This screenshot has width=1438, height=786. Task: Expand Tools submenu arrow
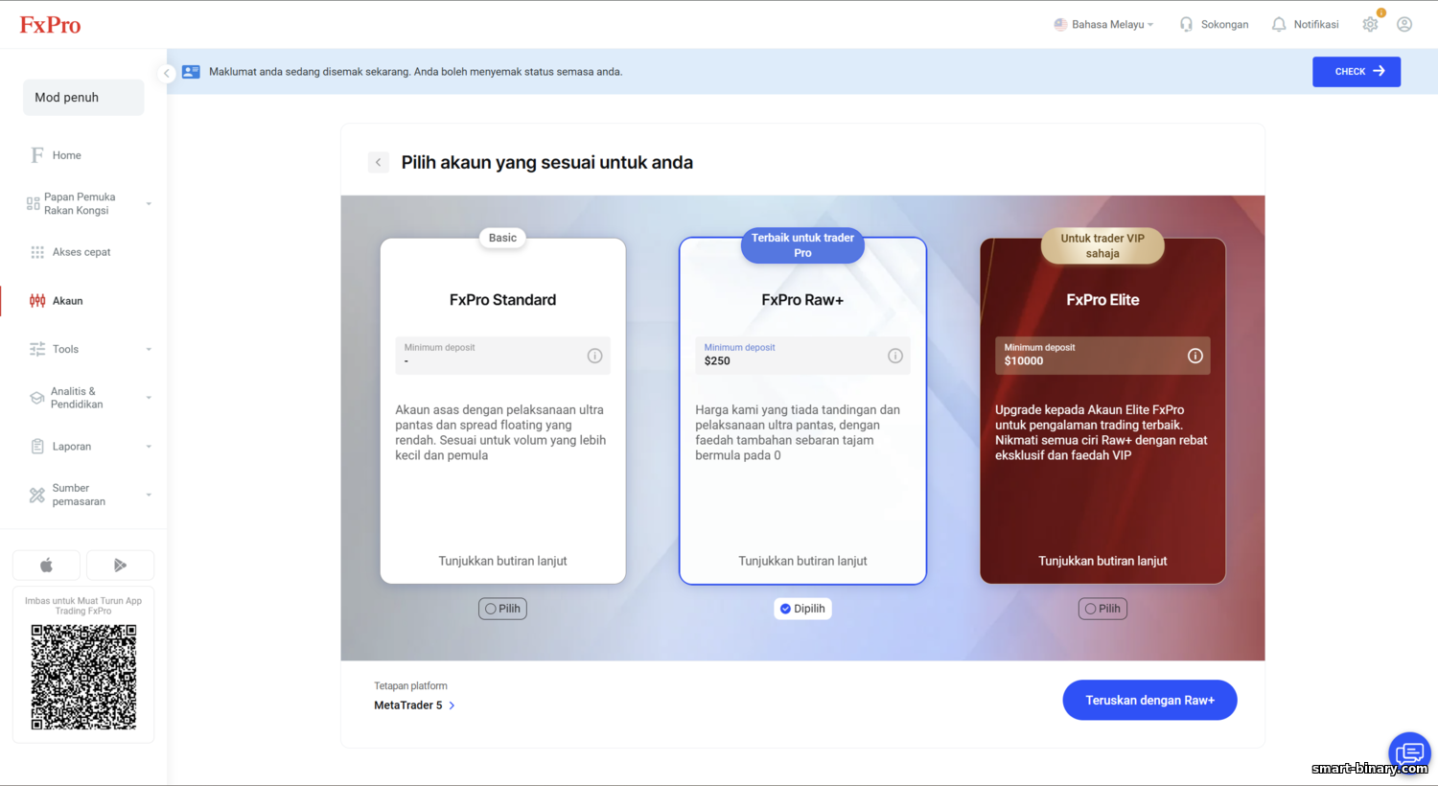149,350
